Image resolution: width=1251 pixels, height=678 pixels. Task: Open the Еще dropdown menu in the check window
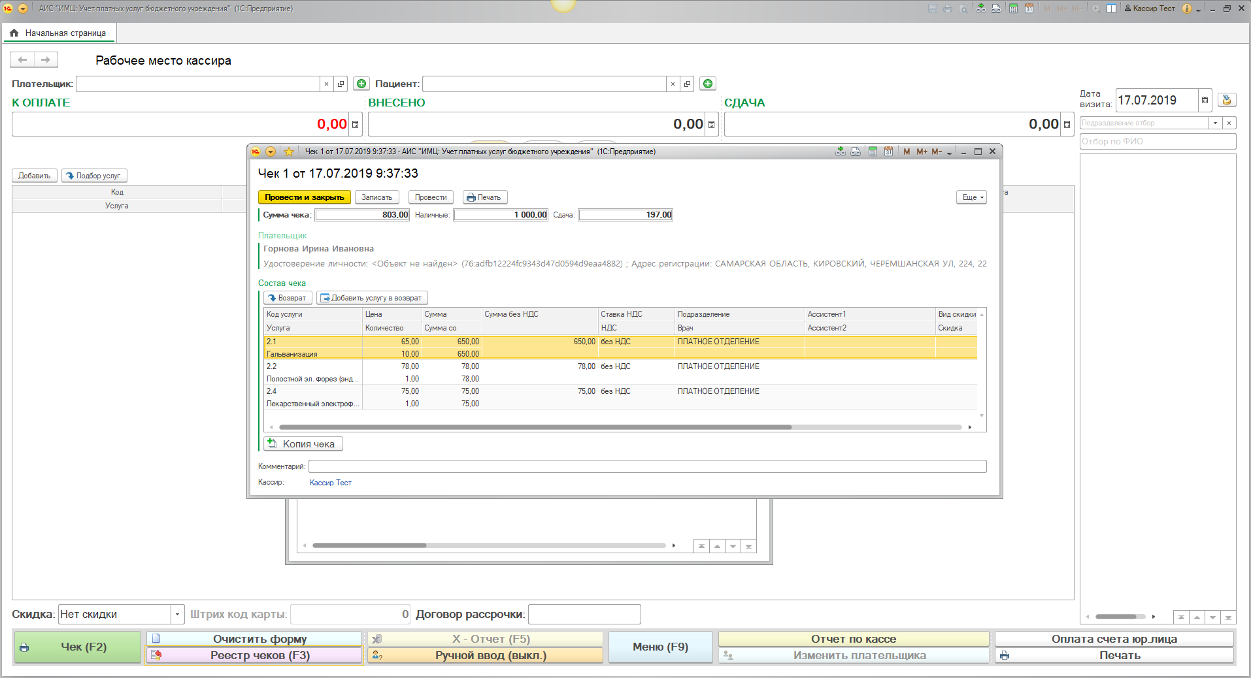[x=972, y=197]
